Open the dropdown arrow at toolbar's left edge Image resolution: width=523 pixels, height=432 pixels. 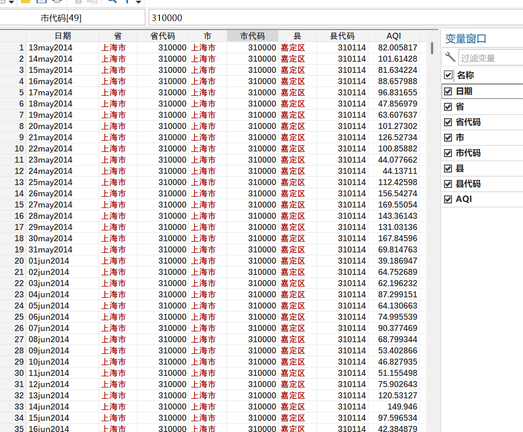click(11, 2)
